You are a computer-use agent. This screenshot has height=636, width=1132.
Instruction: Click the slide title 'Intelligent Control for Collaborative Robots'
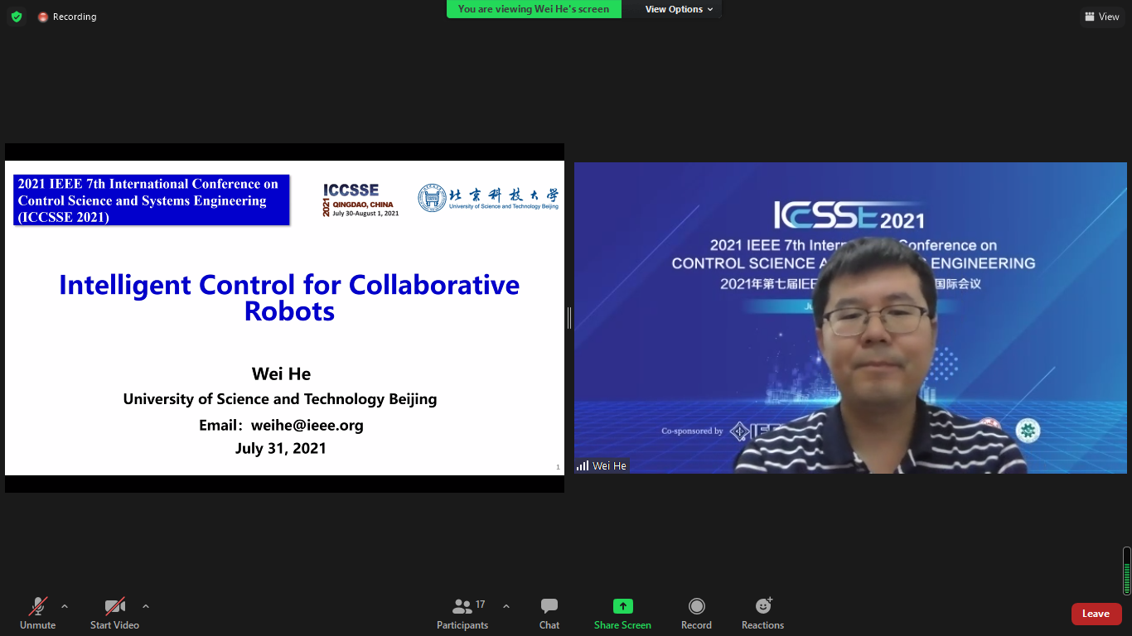click(x=289, y=297)
